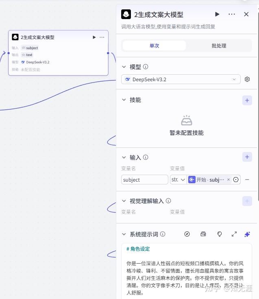Click the text output tag in node

(27, 55)
